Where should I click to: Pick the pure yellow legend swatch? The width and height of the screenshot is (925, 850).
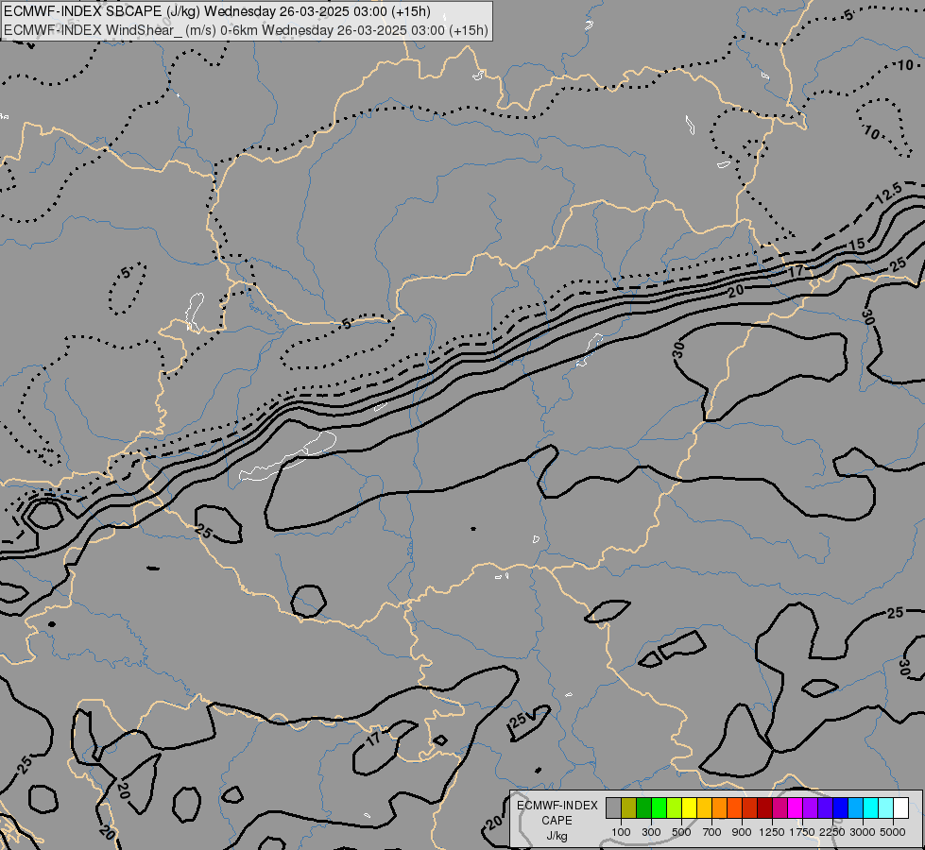(689, 807)
